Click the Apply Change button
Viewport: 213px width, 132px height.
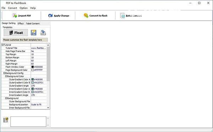(59, 16)
